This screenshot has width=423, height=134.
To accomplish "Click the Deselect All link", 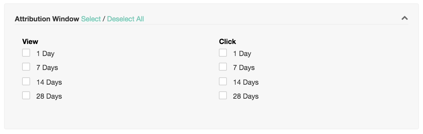I will click(125, 19).
